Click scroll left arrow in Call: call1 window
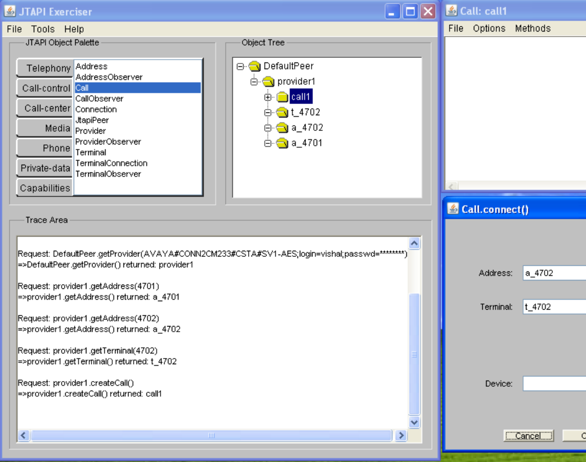This screenshot has width=586, height=462. coord(451,186)
